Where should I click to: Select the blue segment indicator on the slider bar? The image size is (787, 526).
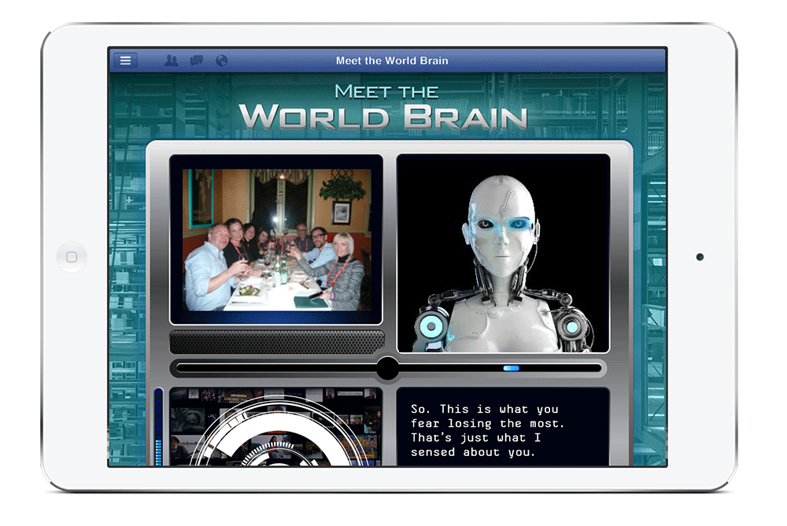510,367
